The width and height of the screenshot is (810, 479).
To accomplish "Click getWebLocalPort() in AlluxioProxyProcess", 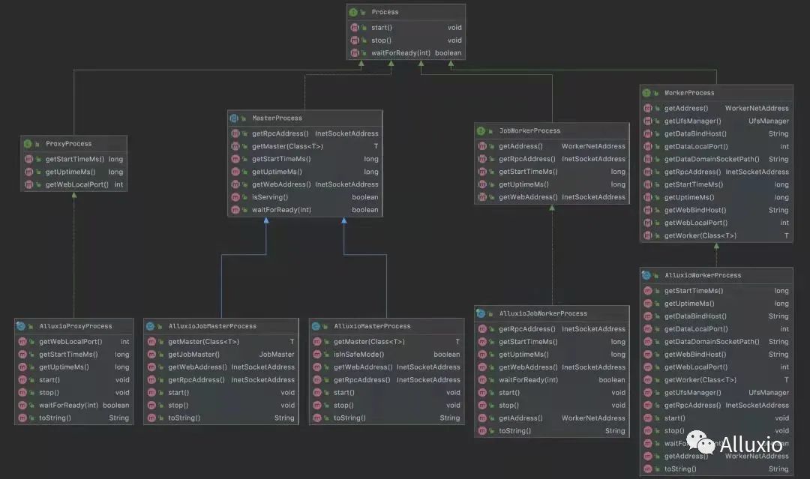I will (x=70, y=341).
